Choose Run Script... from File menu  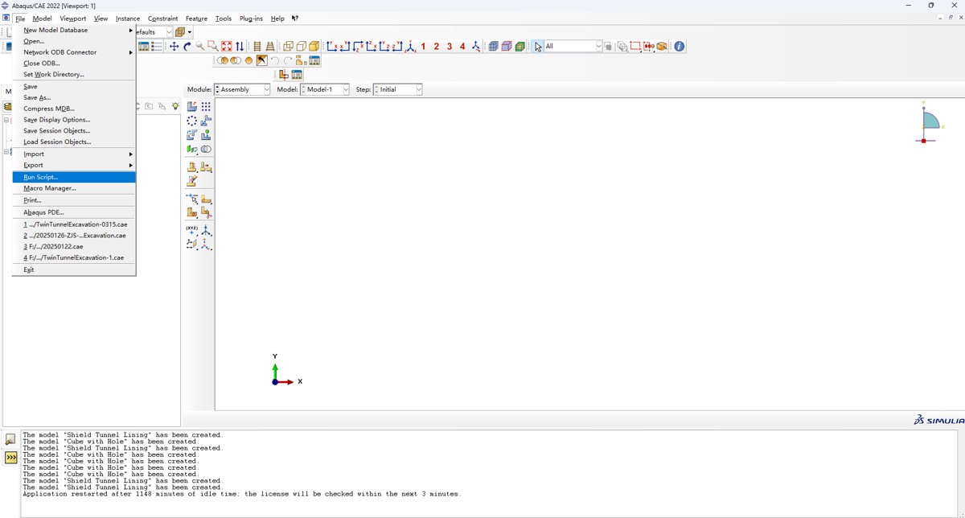point(74,177)
